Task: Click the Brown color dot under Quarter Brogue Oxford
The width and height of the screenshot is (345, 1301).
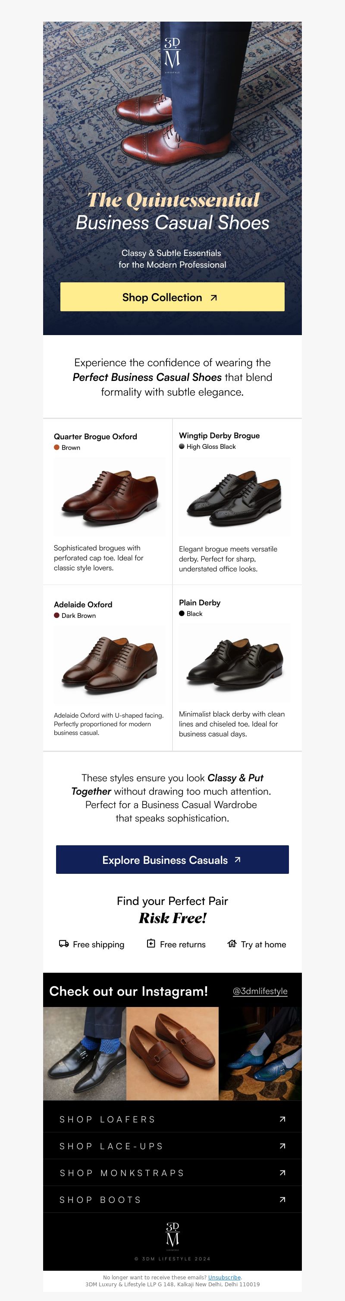Action: pyautogui.click(x=57, y=448)
